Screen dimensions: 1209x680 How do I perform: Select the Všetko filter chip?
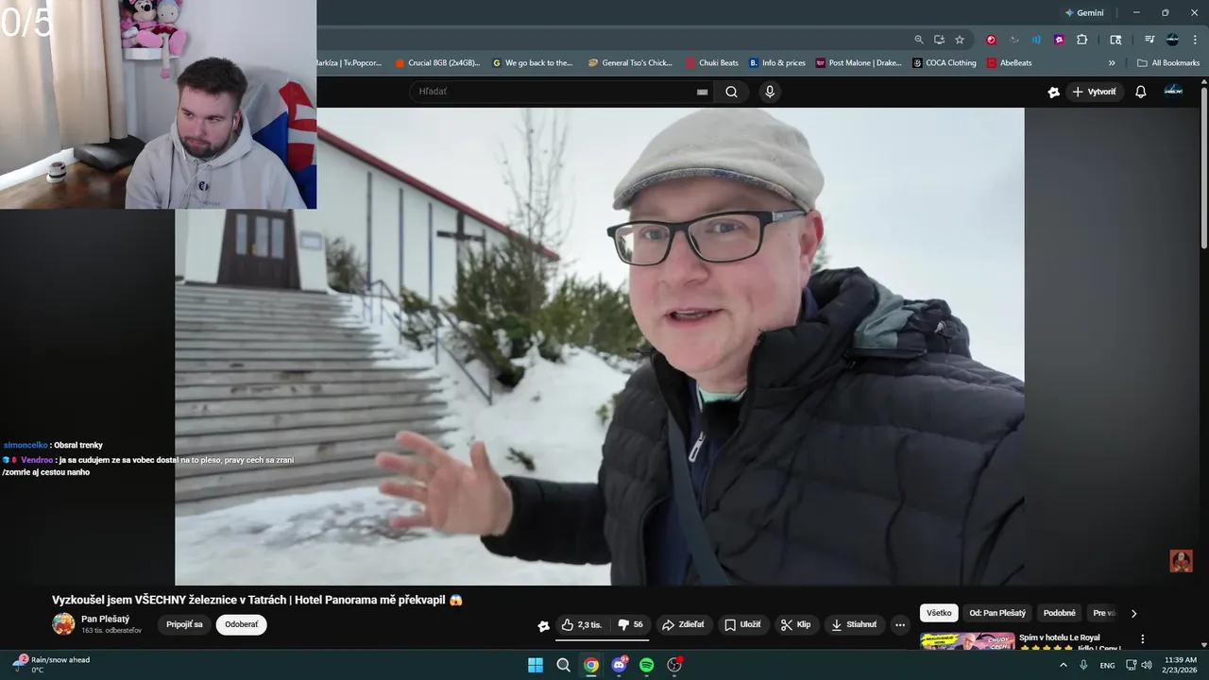tap(939, 613)
